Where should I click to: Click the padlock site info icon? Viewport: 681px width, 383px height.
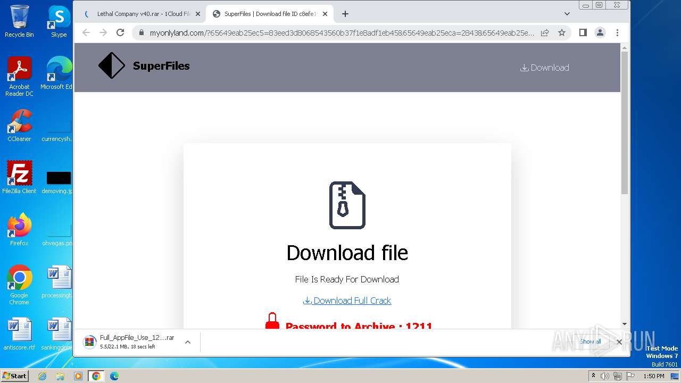click(x=141, y=33)
